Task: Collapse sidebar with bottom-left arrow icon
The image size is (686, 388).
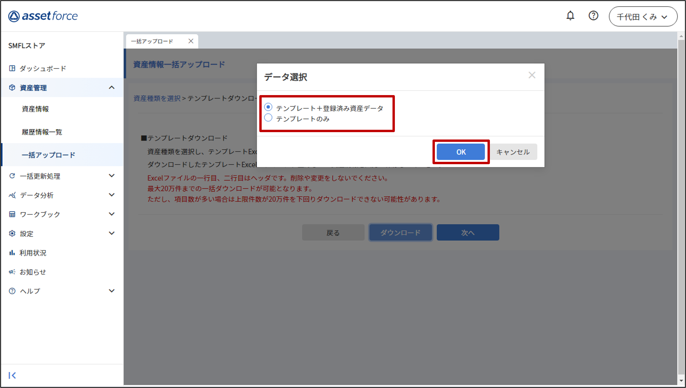Action: tap(12, 375)
